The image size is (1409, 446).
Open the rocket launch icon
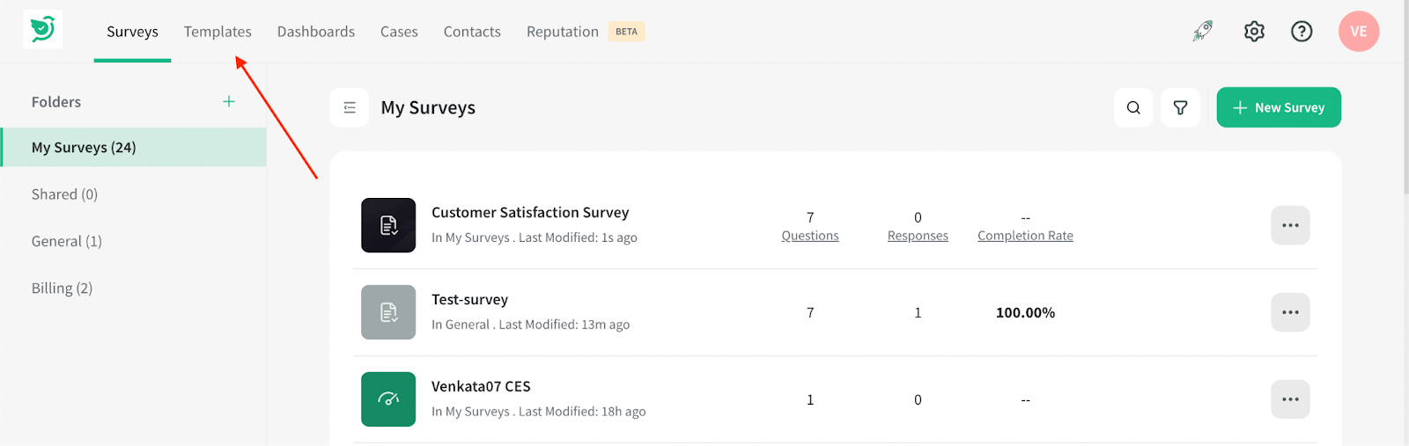point(1203,32)
